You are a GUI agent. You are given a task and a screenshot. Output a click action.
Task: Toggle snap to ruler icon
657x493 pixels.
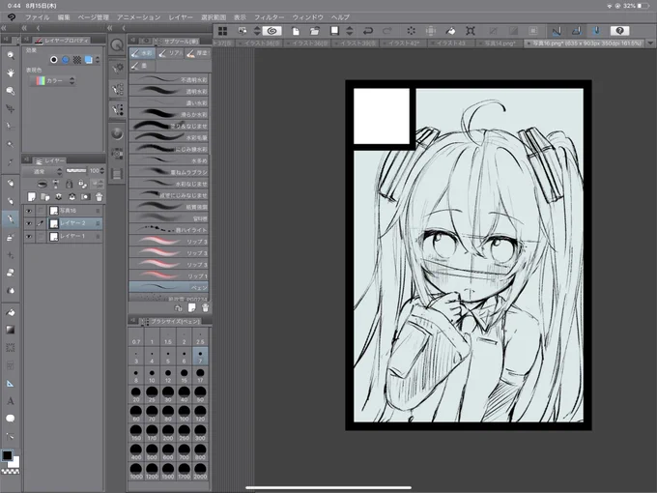coord(557,31)
